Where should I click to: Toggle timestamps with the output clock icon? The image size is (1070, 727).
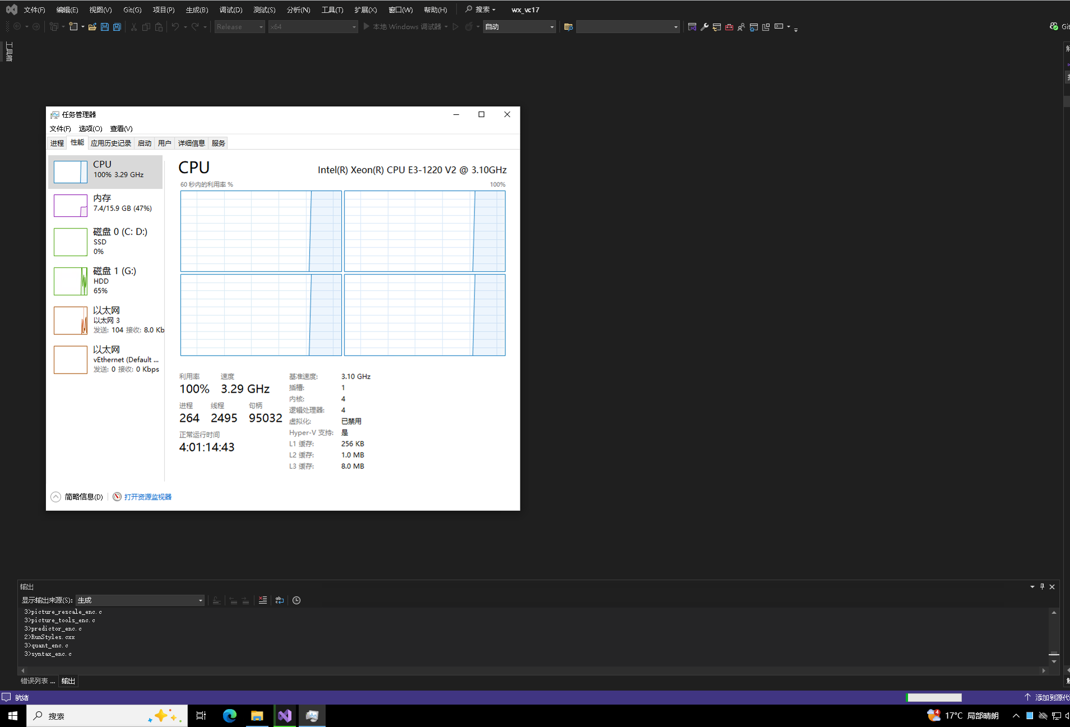296,600
